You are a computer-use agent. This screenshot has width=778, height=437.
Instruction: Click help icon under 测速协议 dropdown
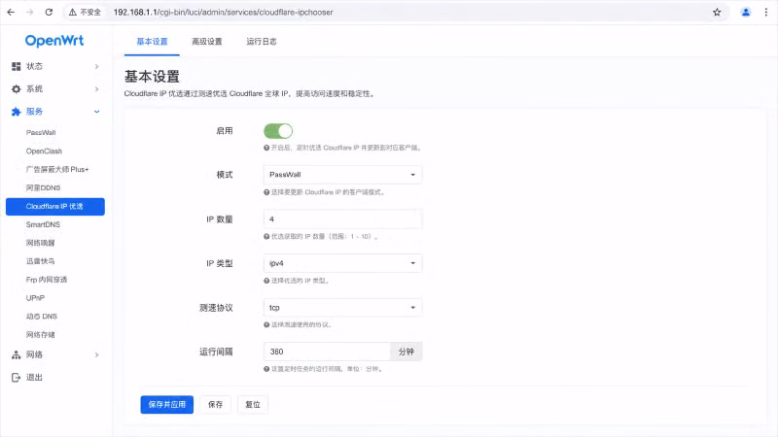coord(266,324)
